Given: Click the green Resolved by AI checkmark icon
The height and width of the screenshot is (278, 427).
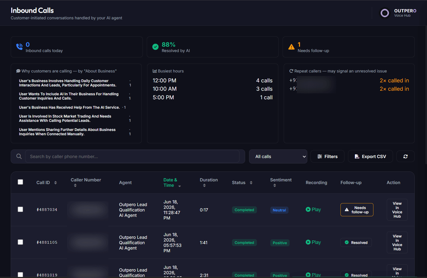Looking at the screenshot, I should 155,47.
